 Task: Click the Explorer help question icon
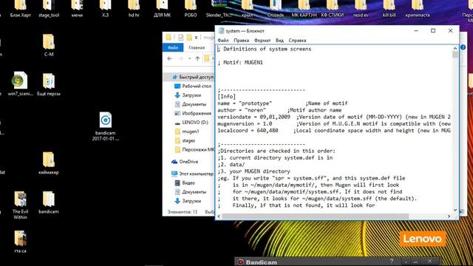point(463,47)
